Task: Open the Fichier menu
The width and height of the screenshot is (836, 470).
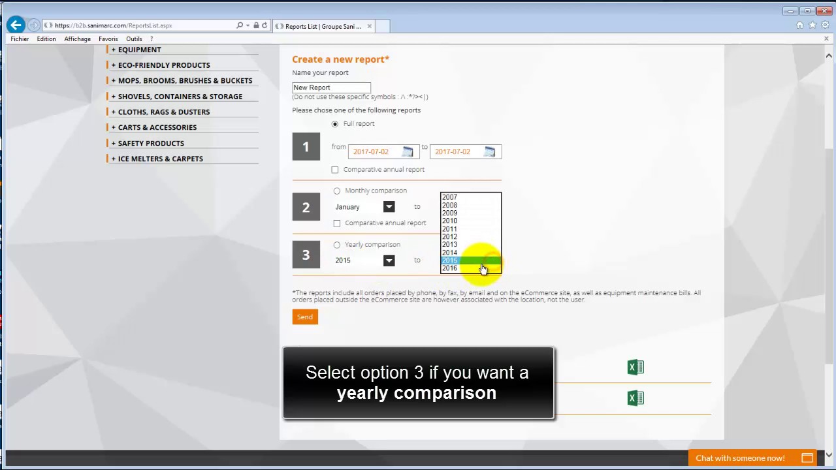Action: [20, 39]
